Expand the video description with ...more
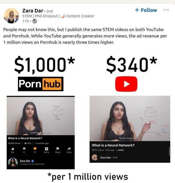The width and height of the screenshot is (175, 183). click(x=120, y=150)
